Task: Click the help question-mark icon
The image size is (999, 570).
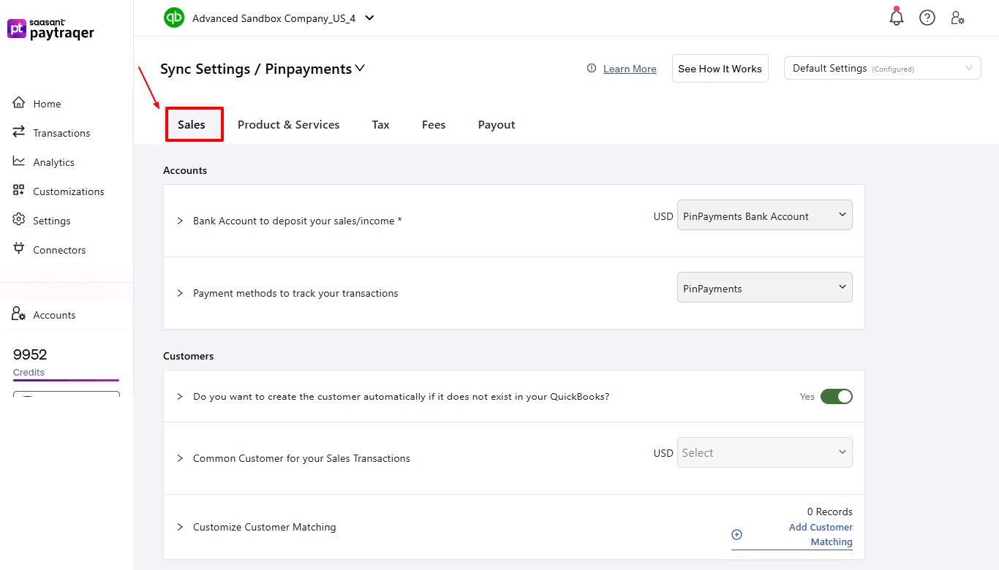Action: [x=927, y=17]
